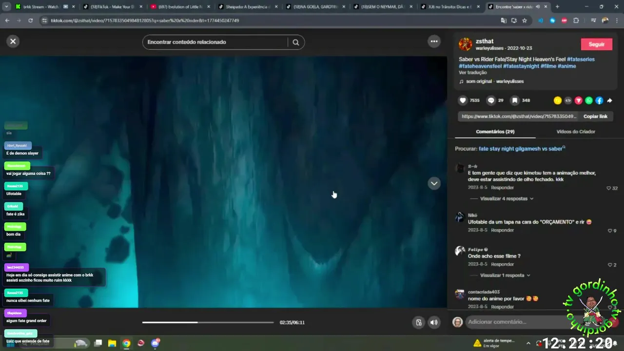Open File Explorer from the taskbar
This screenshot has height=351, width=624.
pyautogui.click(x=112, y=343)
